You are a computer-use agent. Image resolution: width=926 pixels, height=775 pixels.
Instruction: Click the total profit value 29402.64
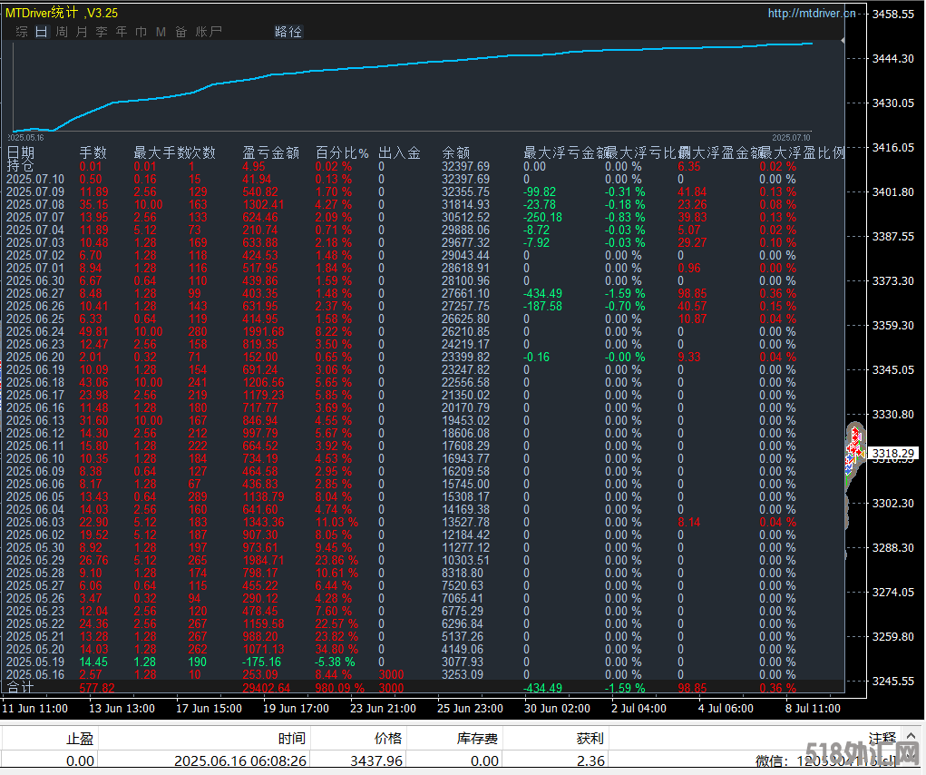(x=267, y=688)
